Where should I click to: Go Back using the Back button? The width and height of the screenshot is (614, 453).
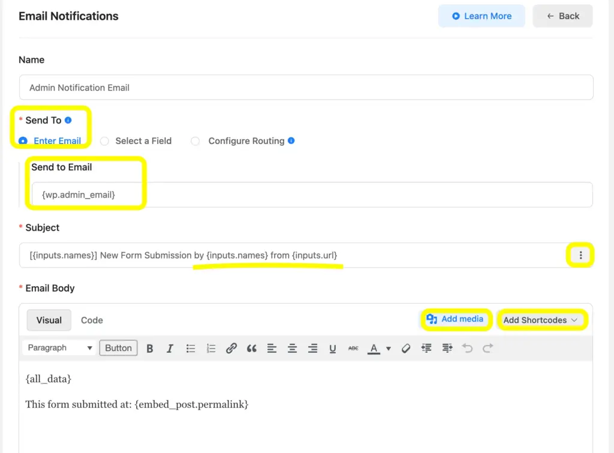[562, 16]
